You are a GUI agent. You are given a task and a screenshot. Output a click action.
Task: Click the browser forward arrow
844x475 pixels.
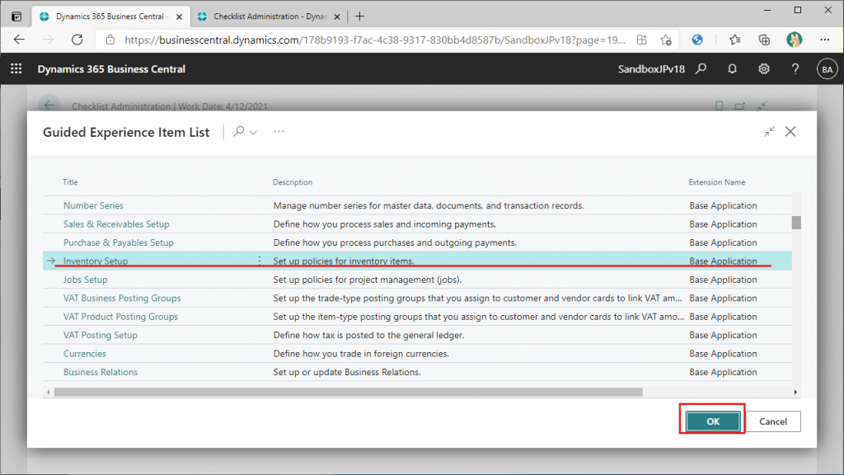pos(49,40)
